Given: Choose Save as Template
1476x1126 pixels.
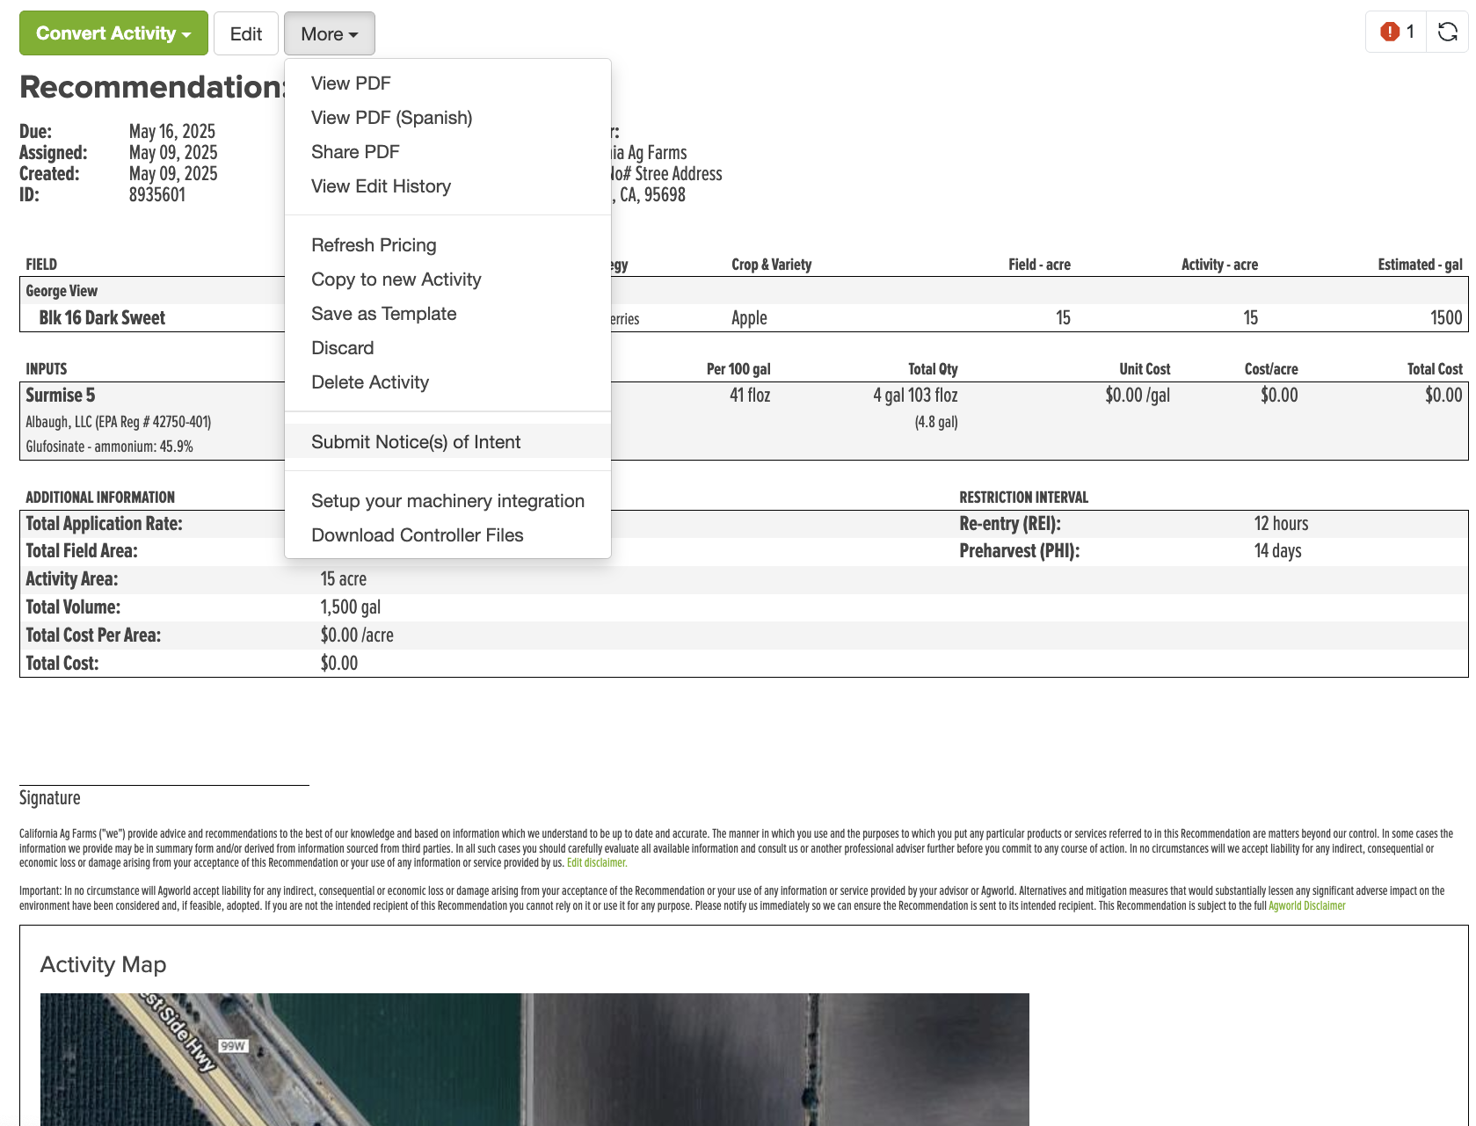Looking at the screenshot, I should (x=383, y=314).
